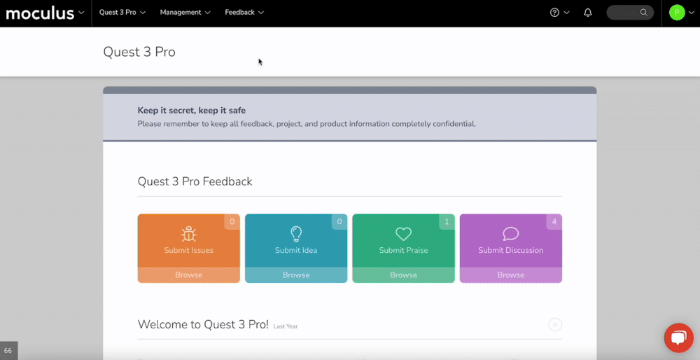Click the green user avatar
The image size is (700, 360).
point(676,13)
